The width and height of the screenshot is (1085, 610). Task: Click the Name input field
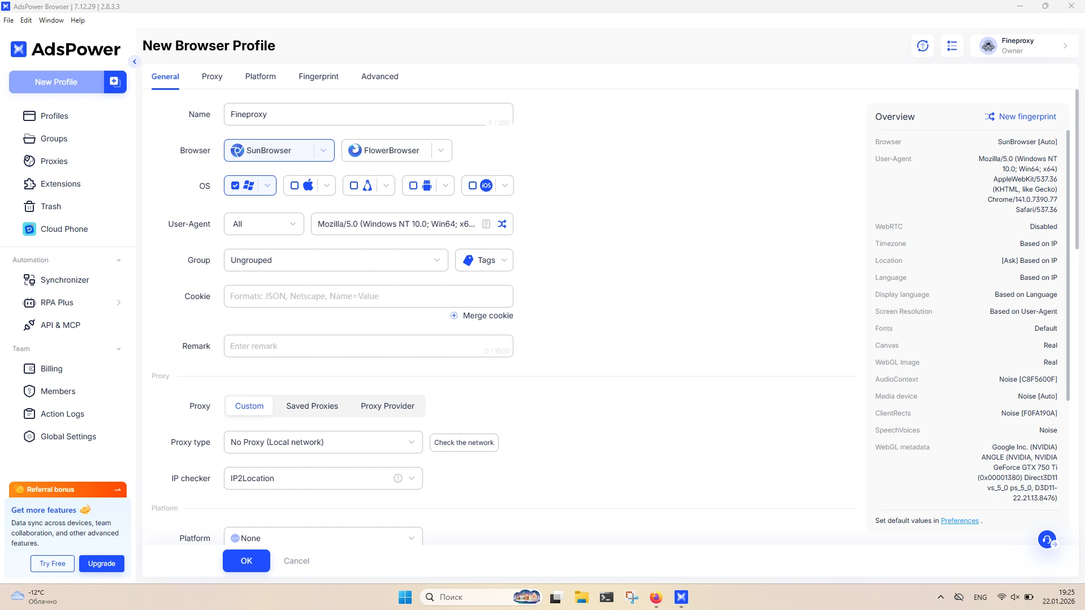[368, 114]
